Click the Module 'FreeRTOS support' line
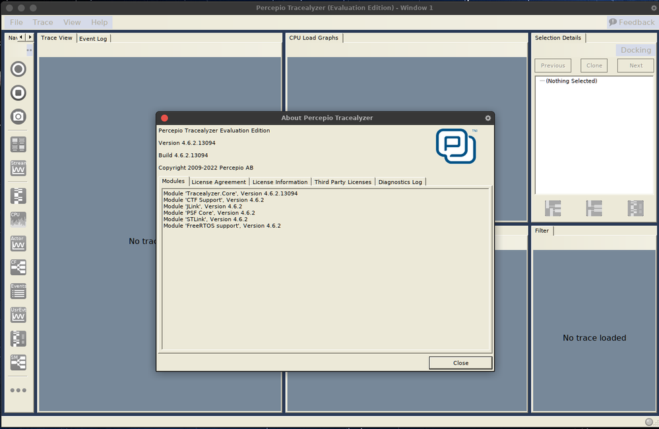Viewport: 659px width, 429px height. click(x=222, y=226)
